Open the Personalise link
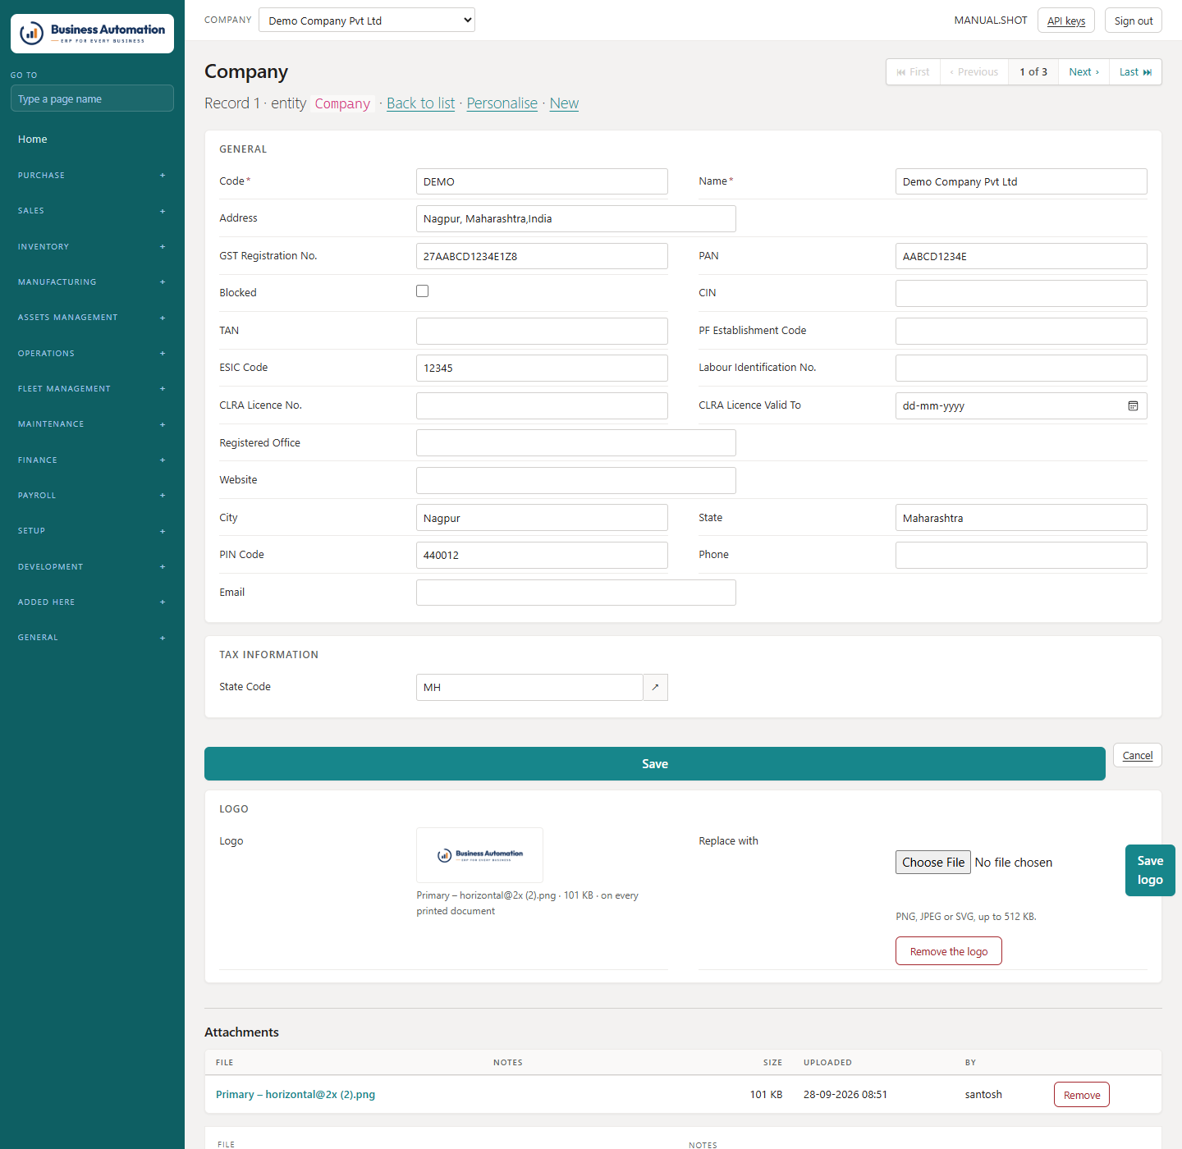The height and width of the screenshot is (1149, 1182). [502, 103]
